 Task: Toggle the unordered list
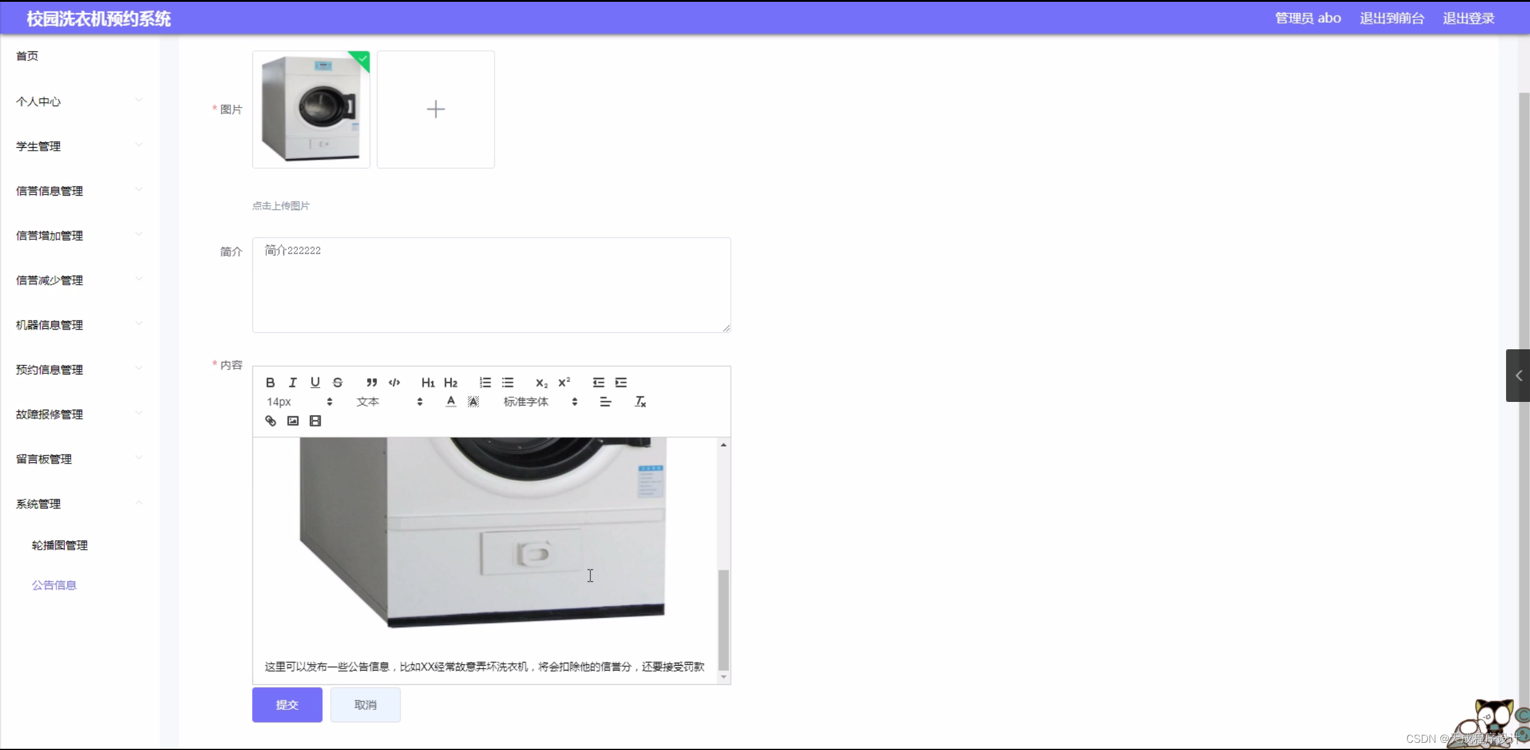tap(508, 382)
